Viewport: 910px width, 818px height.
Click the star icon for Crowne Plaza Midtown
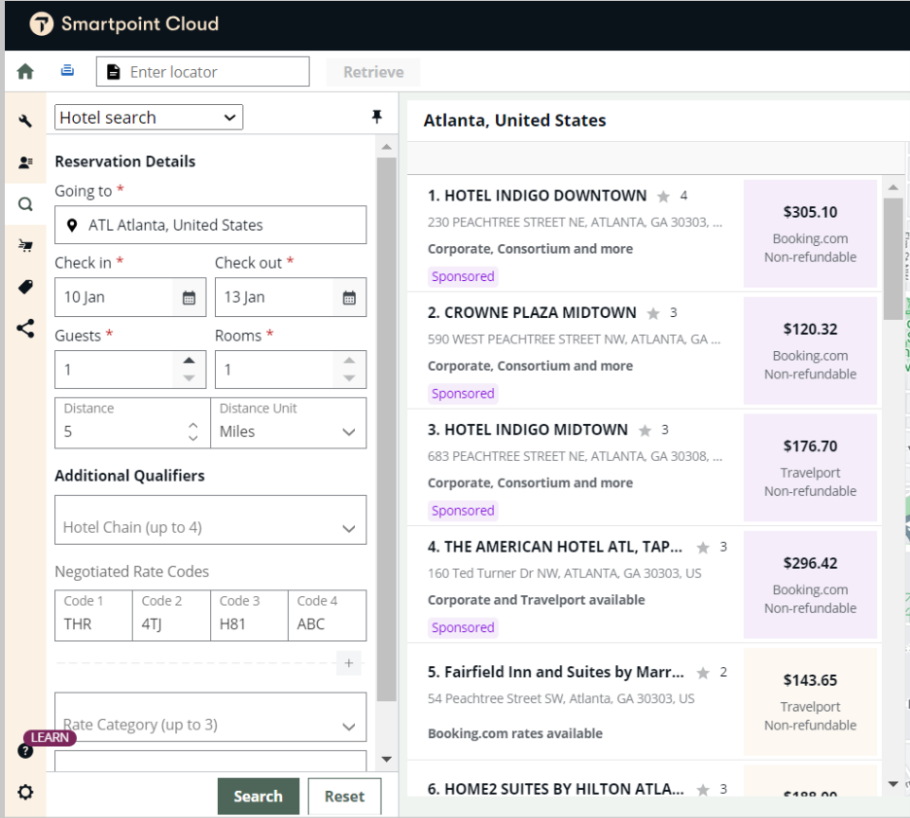[x=653, y=313]
